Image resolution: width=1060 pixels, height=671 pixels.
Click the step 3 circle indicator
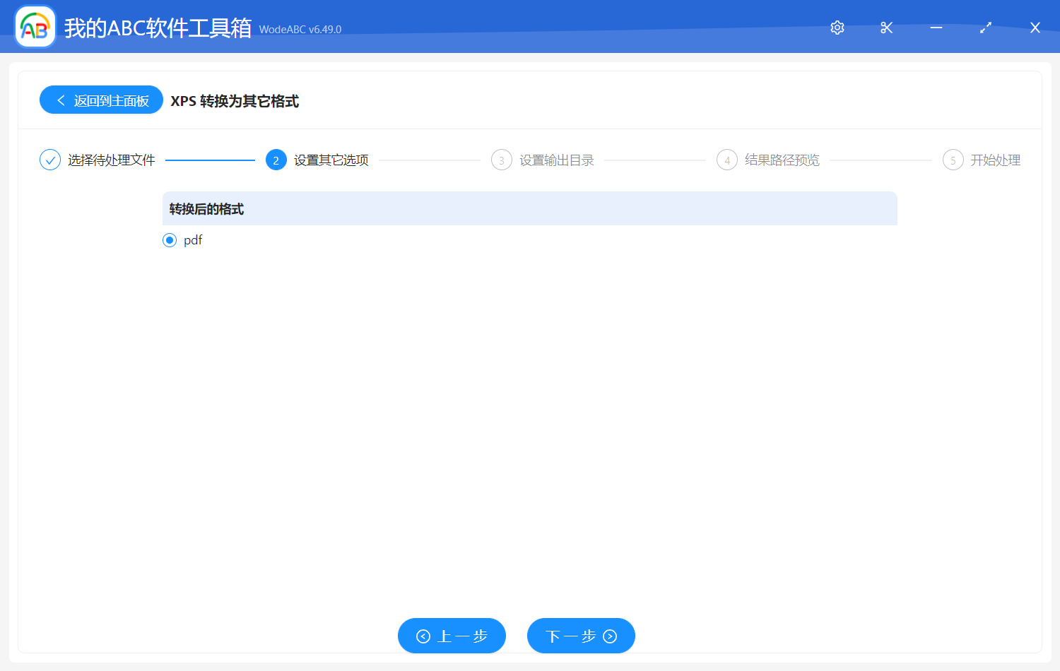502,160
